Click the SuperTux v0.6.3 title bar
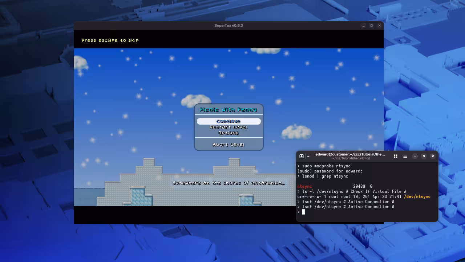This screenshot has width=465, height=262. pyautogui.click(x=228, y=25)
